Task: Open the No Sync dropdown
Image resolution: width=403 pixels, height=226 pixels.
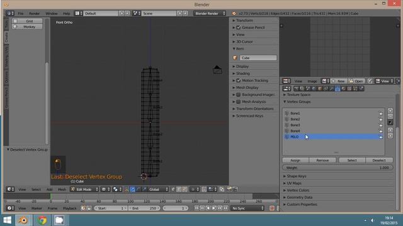Action: (x=247, y=208)
